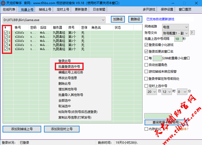
Task: Uncheck the checkbox for account row 5
Action: (6, 49)
